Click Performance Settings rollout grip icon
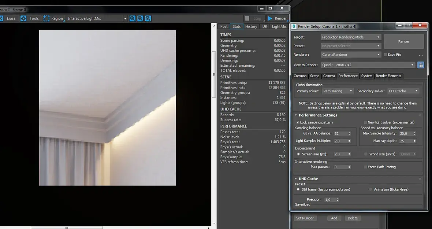The height and width of the screenshot is (229, 432). coord(420,115)
